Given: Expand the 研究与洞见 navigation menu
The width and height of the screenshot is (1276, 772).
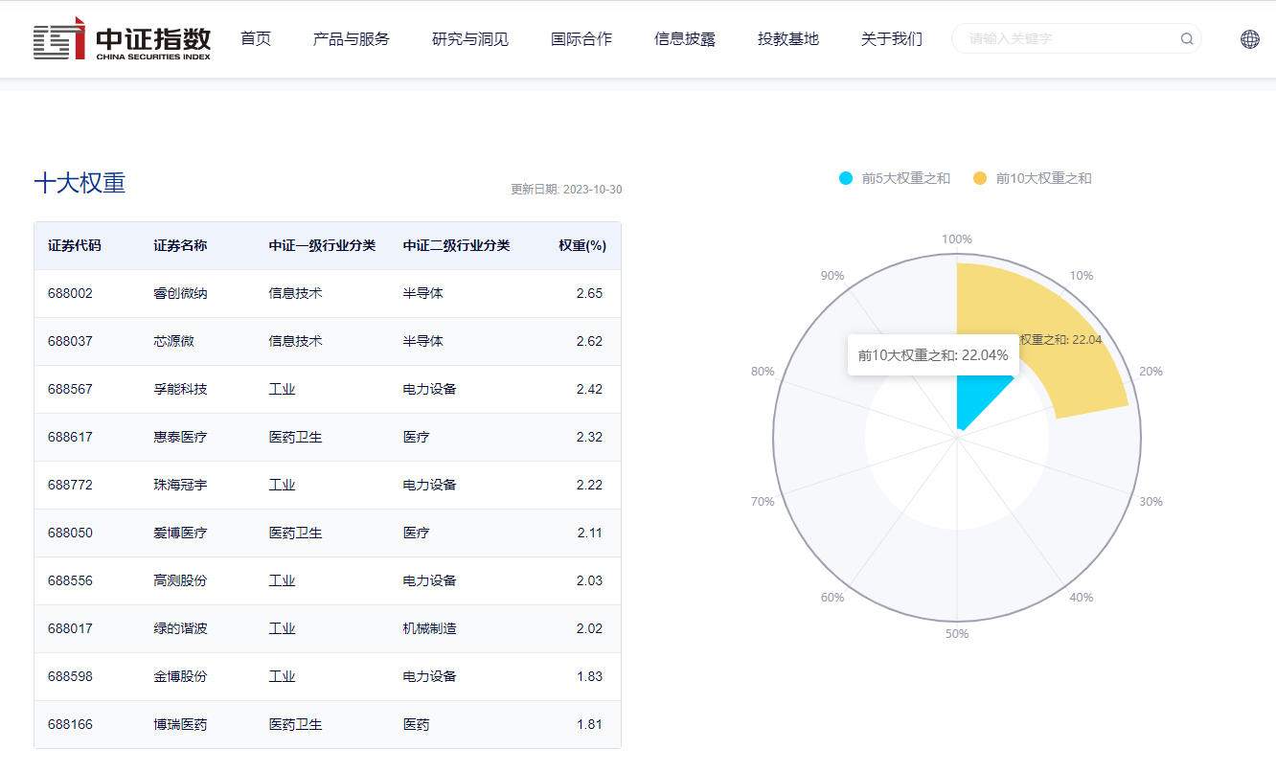Looking at the screenshot, I should point(470,39).
